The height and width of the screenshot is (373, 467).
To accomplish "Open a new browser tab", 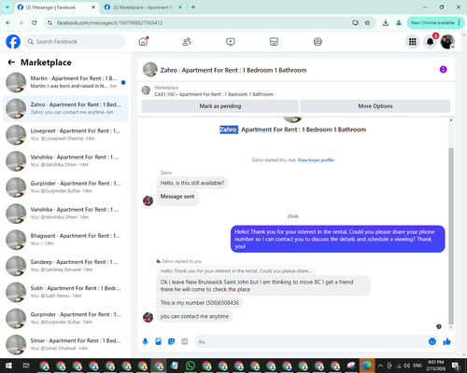I will [x=193, y=7].
